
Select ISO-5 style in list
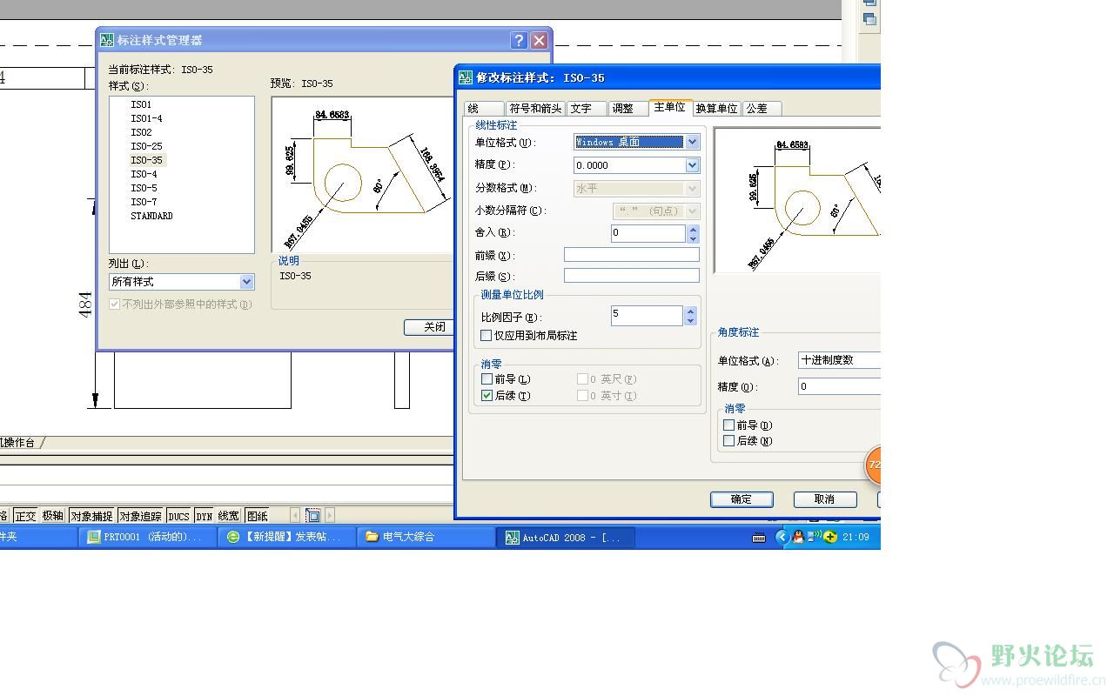point(144,188)
